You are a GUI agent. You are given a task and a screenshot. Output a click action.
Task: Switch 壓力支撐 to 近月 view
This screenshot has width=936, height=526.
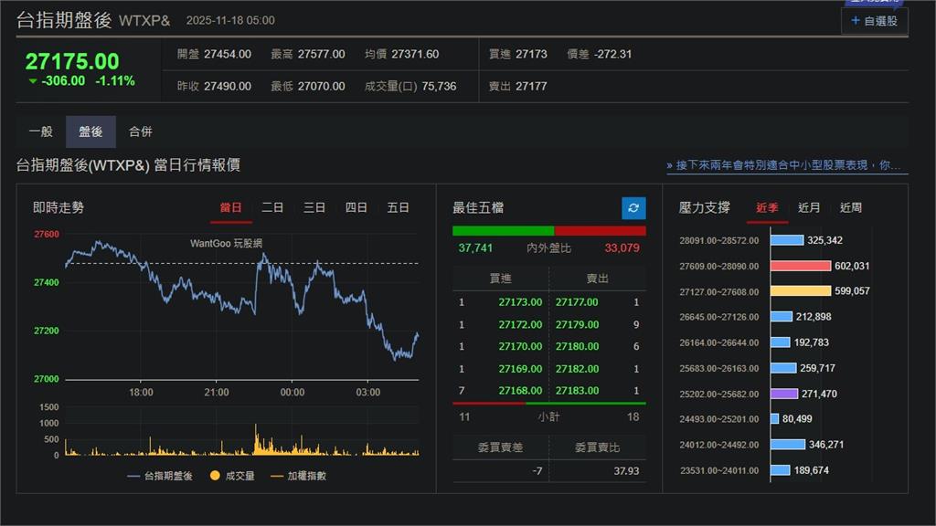tap(808, 207)
